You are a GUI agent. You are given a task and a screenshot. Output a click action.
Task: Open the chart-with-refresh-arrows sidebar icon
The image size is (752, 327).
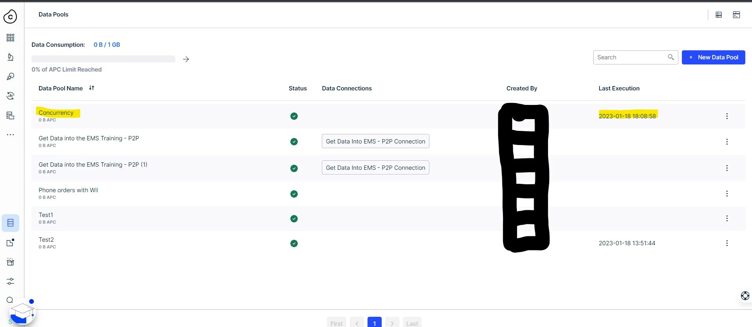point(10,96)
